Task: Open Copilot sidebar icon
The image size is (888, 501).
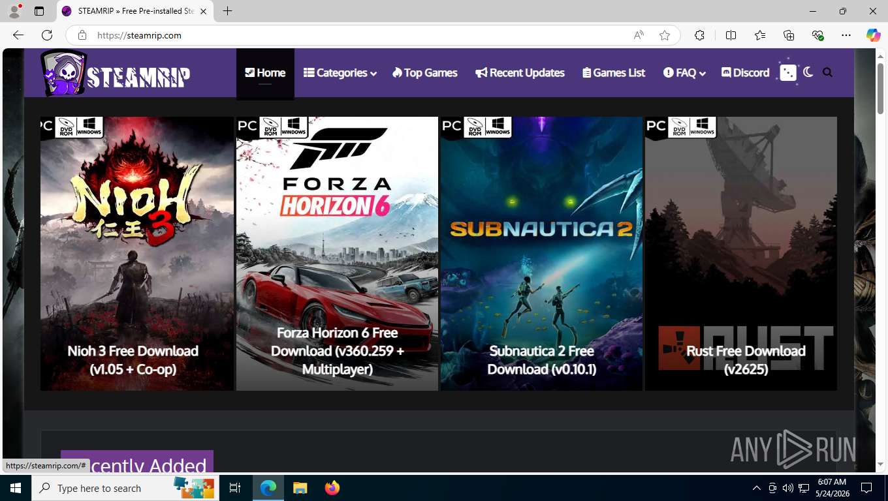Action: [x=874, y=35]
